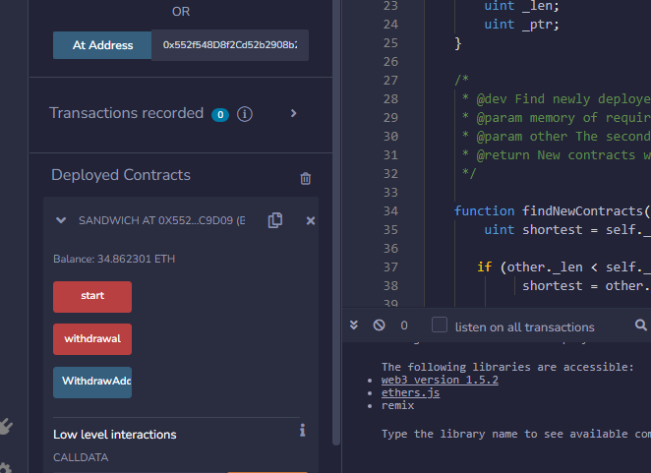Click the SANDWICH AT 0X552...C9D09 title
The image size is (651, 473).
pos(162,220)
